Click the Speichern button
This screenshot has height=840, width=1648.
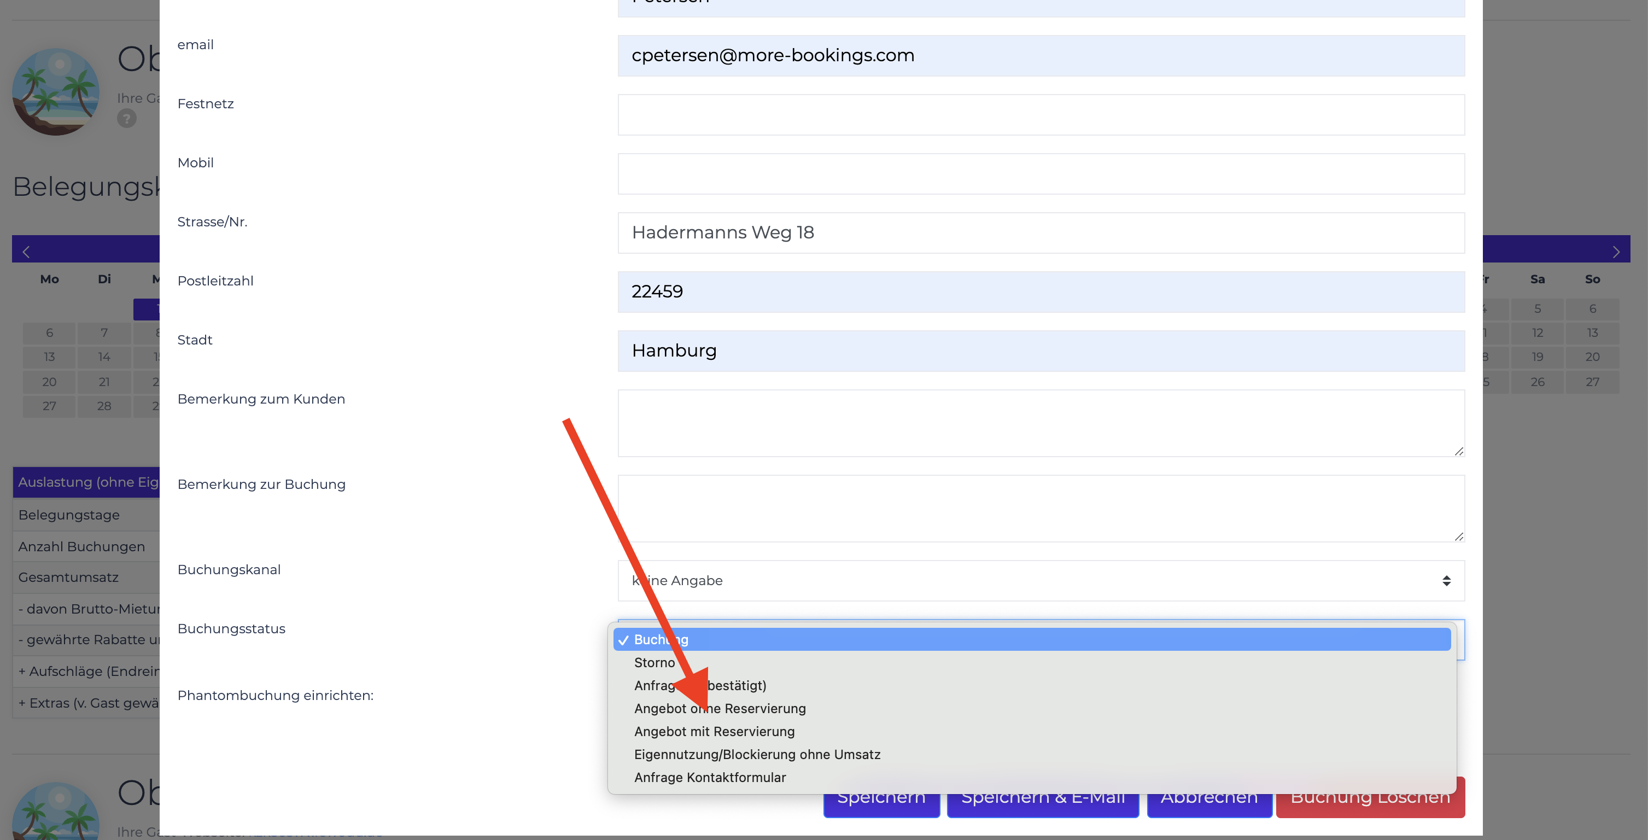881,806
